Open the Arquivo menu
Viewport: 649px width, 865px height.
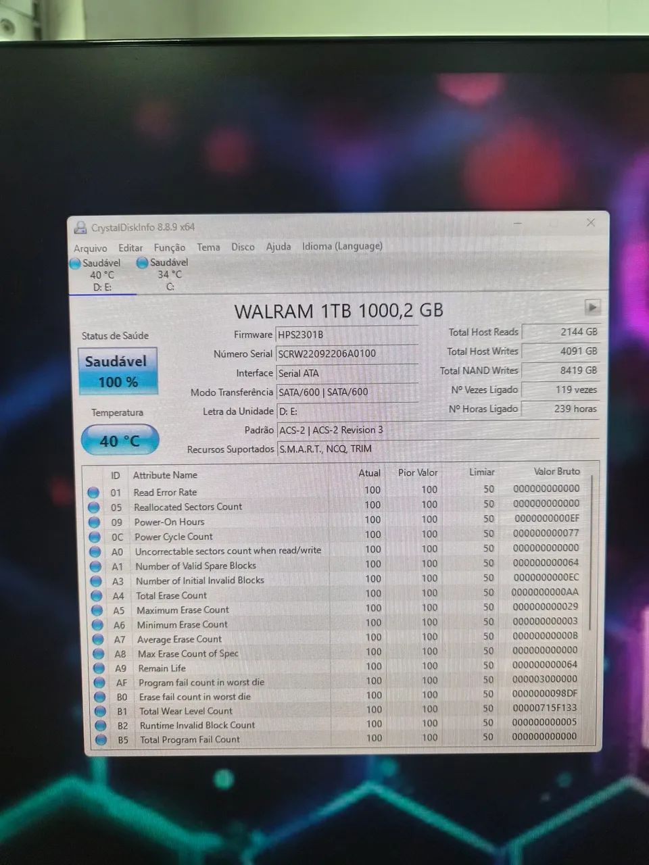90,248
